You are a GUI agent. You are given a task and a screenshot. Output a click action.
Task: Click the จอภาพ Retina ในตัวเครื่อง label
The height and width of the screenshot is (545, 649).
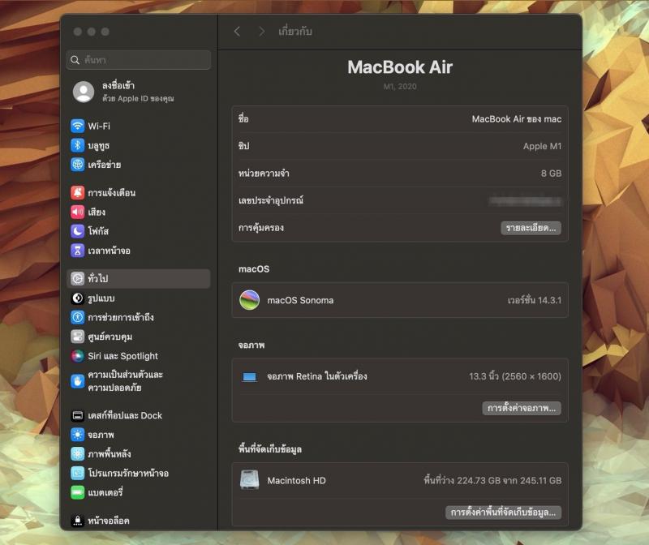click(317, 376)
